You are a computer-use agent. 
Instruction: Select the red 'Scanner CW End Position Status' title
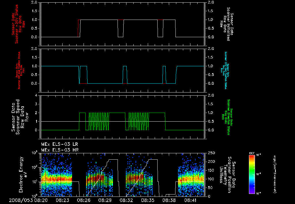click(x=20, y=71)
